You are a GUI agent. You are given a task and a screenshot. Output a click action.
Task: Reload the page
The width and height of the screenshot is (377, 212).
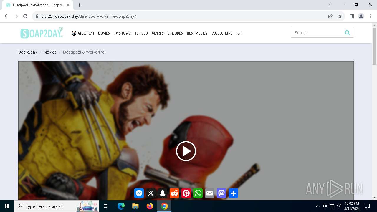coord(25,16)
